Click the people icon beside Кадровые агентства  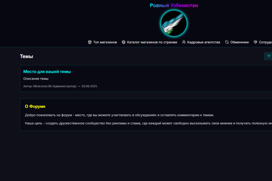tap(184, 42)
